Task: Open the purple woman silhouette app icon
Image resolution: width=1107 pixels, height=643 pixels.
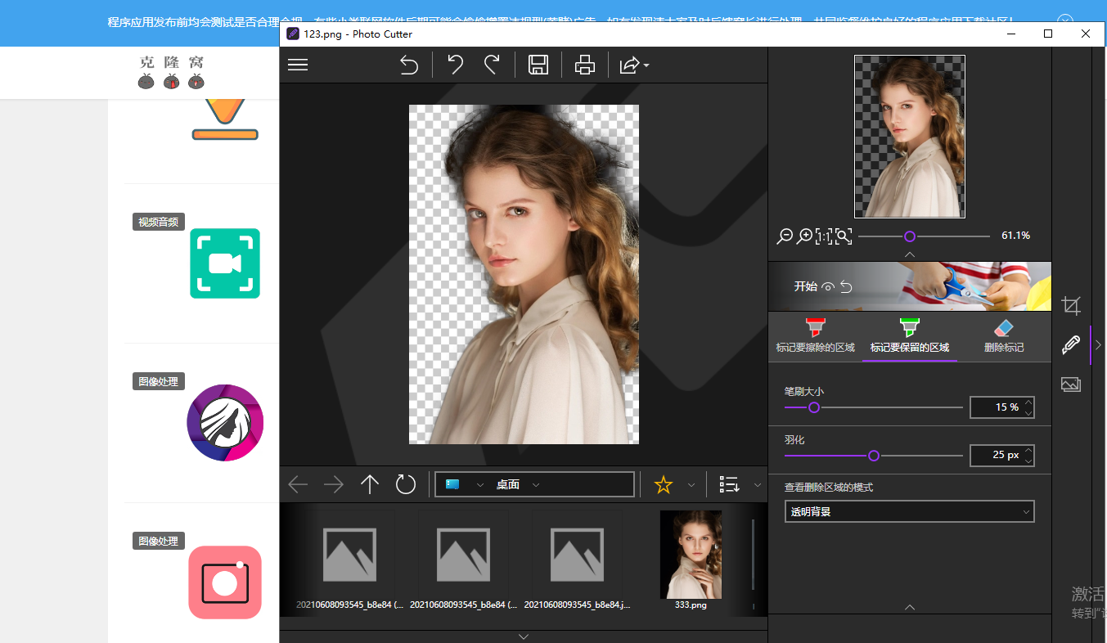Action: click(225, 423)
